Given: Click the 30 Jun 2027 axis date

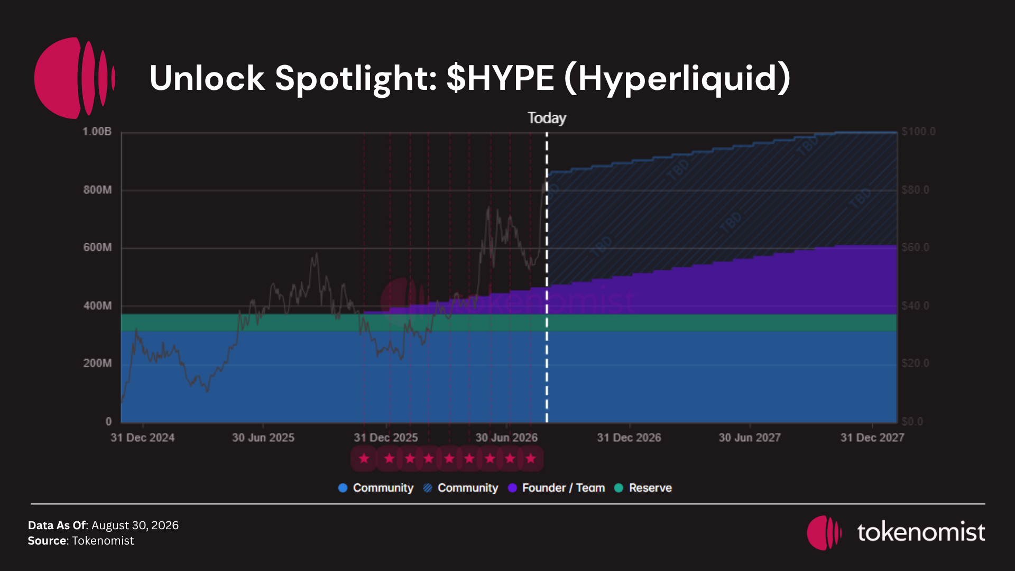Looking at the screenshot, I should tap(750, 438).
